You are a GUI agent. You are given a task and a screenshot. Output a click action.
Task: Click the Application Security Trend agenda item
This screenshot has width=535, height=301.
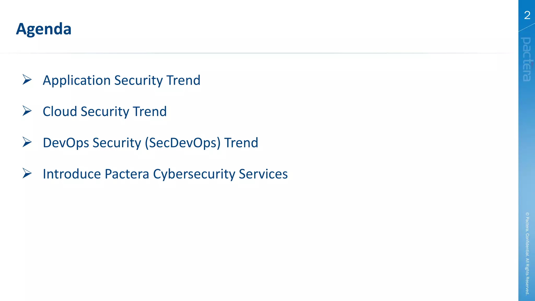(x=121, y=80)
